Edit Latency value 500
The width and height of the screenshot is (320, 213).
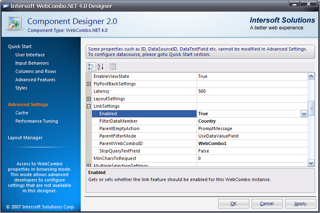click(x=252, y=91)
